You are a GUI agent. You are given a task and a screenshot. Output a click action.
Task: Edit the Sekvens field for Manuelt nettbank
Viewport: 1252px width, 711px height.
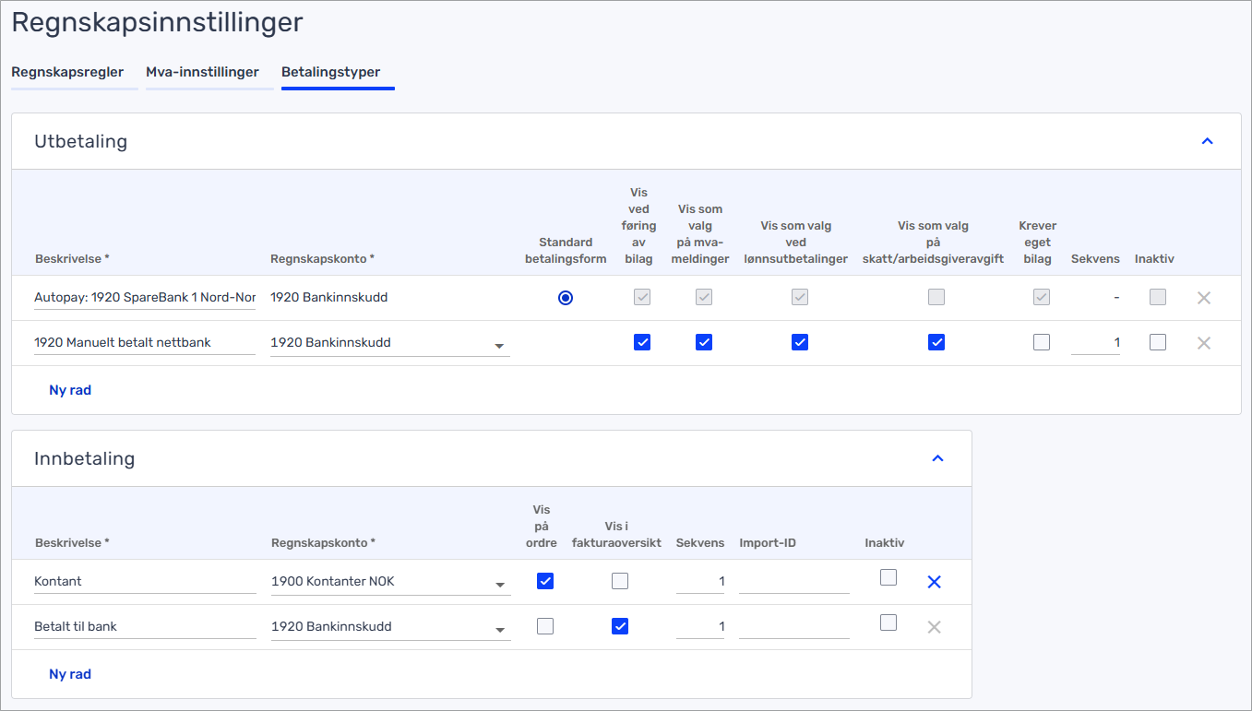pyautogui.click(x=1095, y=343)
